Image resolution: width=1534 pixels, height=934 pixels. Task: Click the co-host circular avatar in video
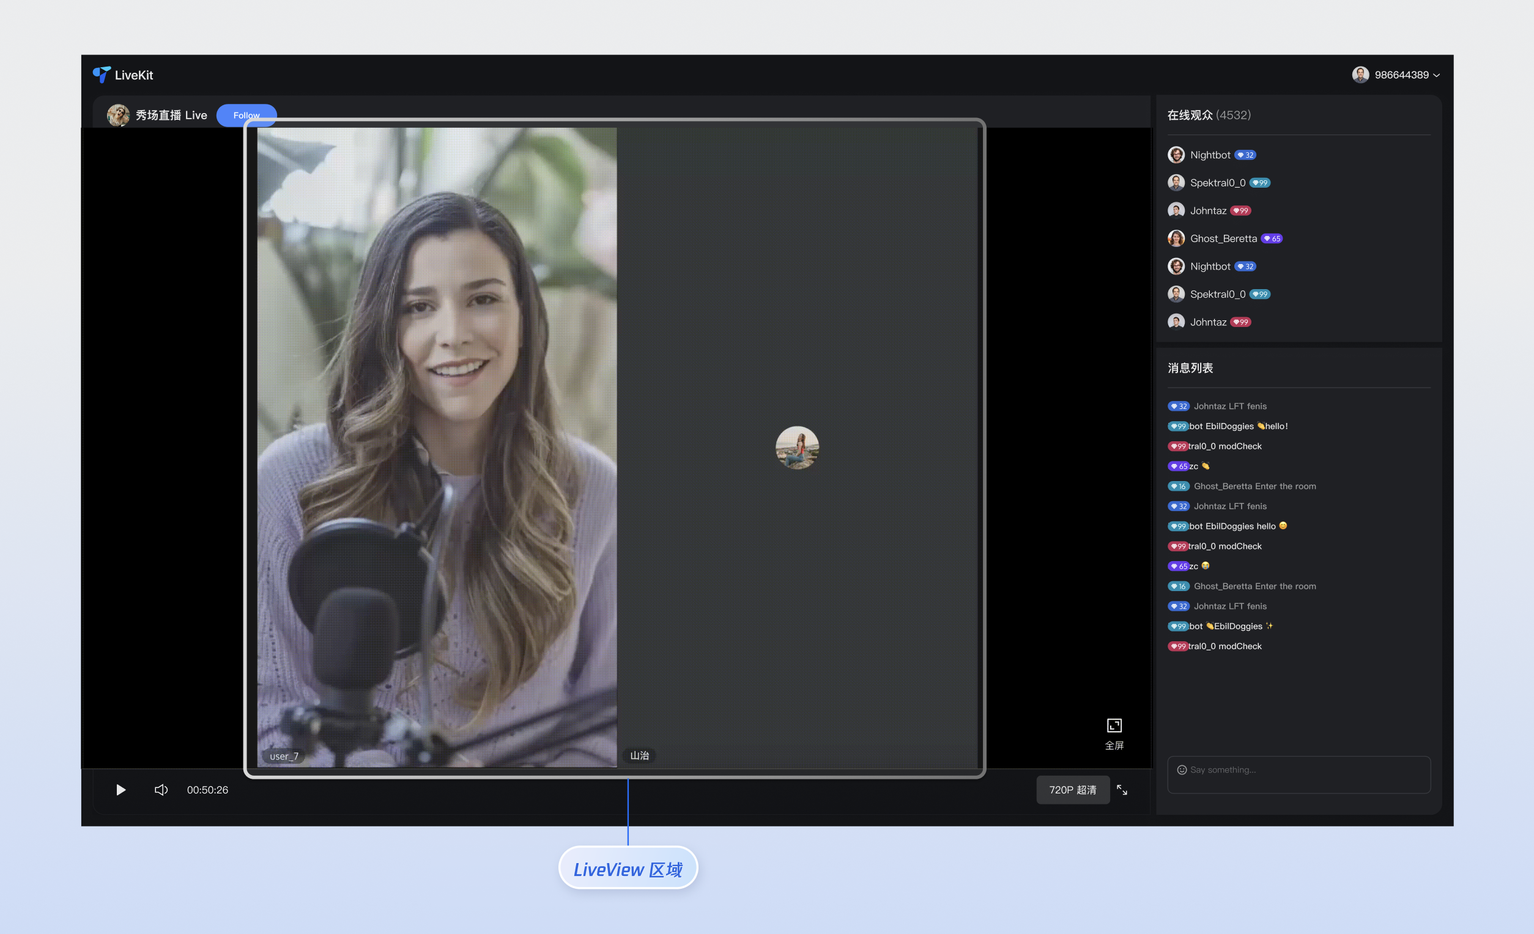[797, 447]
